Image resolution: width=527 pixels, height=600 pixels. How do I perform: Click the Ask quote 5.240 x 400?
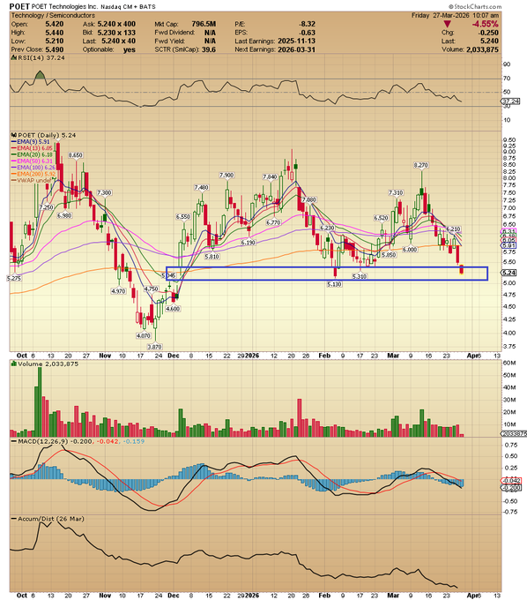point(116,24)
